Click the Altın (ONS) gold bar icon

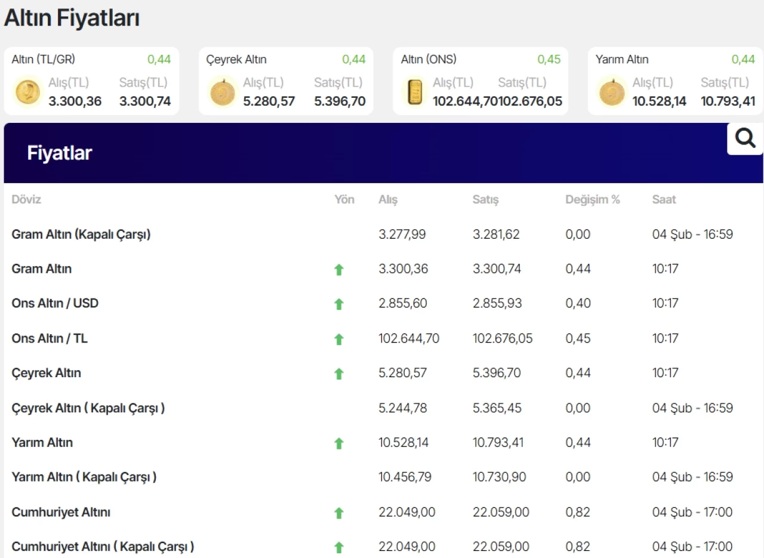point(414,93)
